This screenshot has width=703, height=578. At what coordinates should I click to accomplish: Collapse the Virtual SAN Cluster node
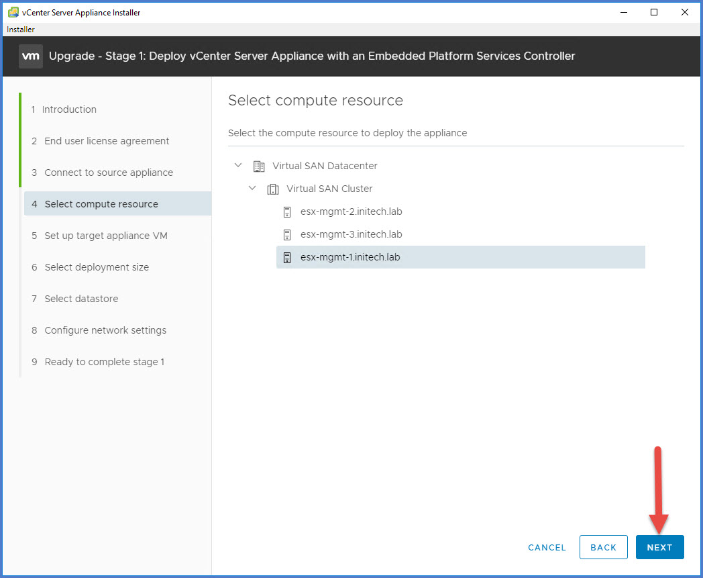[x=252, y=189]
